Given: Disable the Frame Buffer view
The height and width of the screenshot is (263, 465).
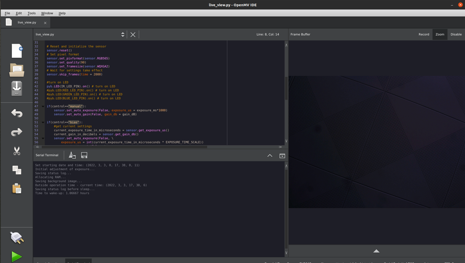Looking at the screenshot, I should 456,34.
